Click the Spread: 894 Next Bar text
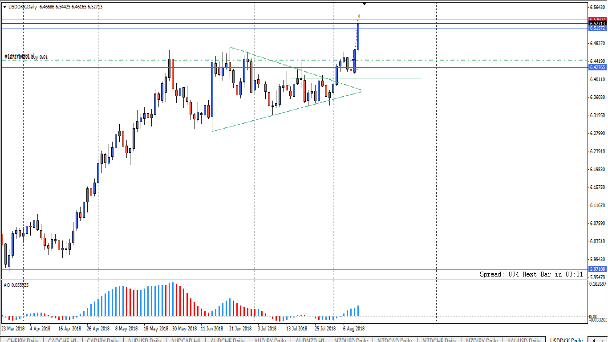The height and width of the screenshot is (342, 608). (x=531, y=274)
